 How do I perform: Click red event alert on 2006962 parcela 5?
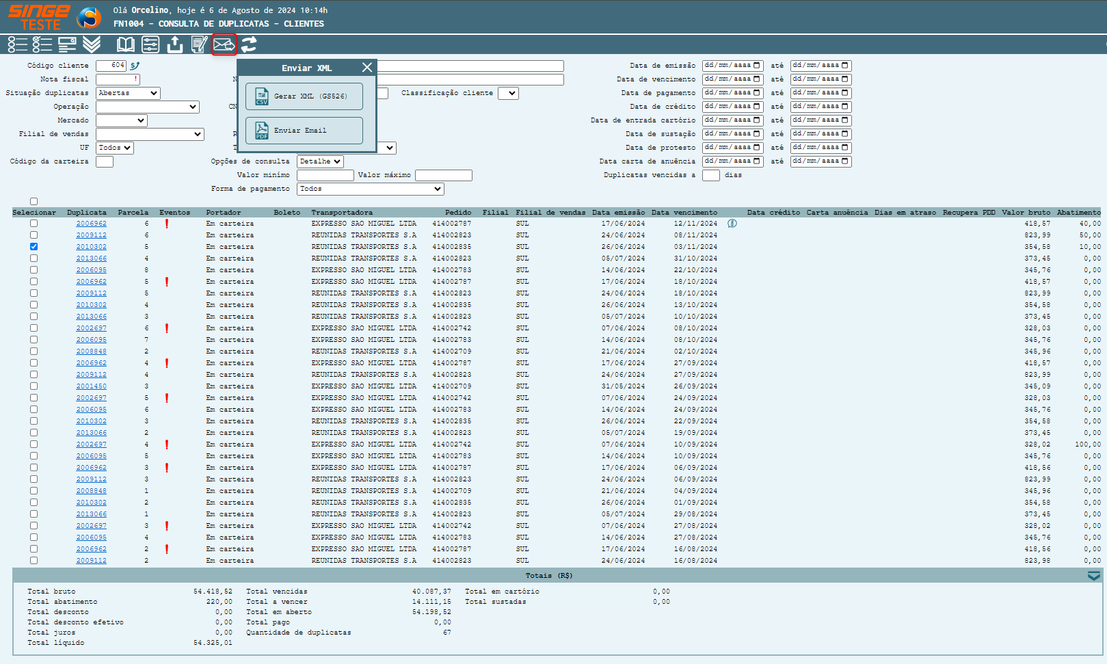pyautogui.click(x=167, y=282)
